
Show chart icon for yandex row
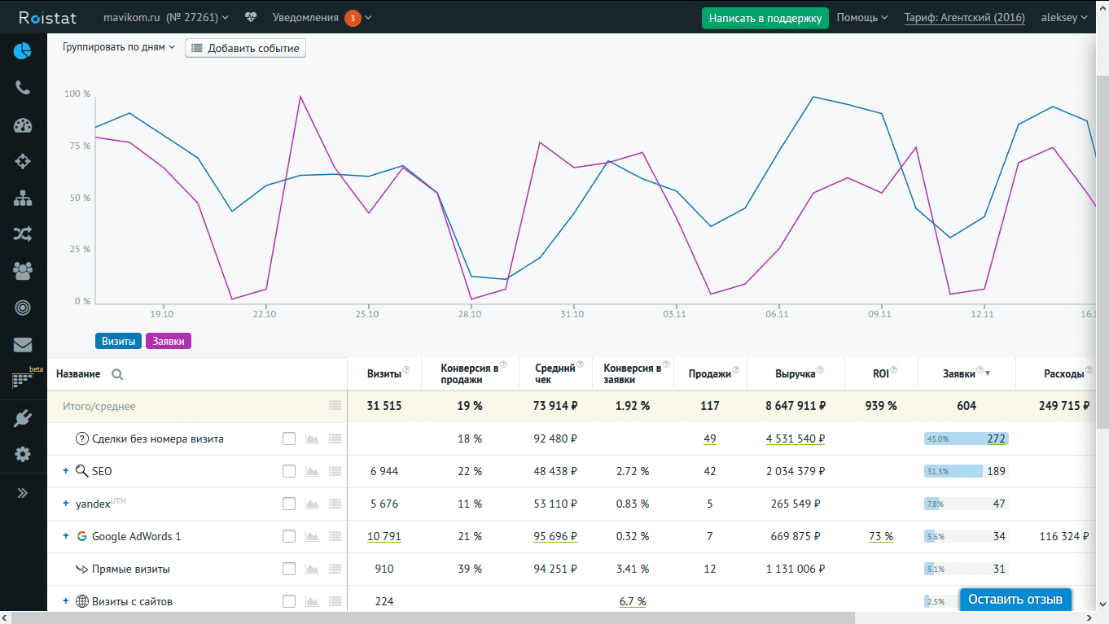(x=311, y=504)
